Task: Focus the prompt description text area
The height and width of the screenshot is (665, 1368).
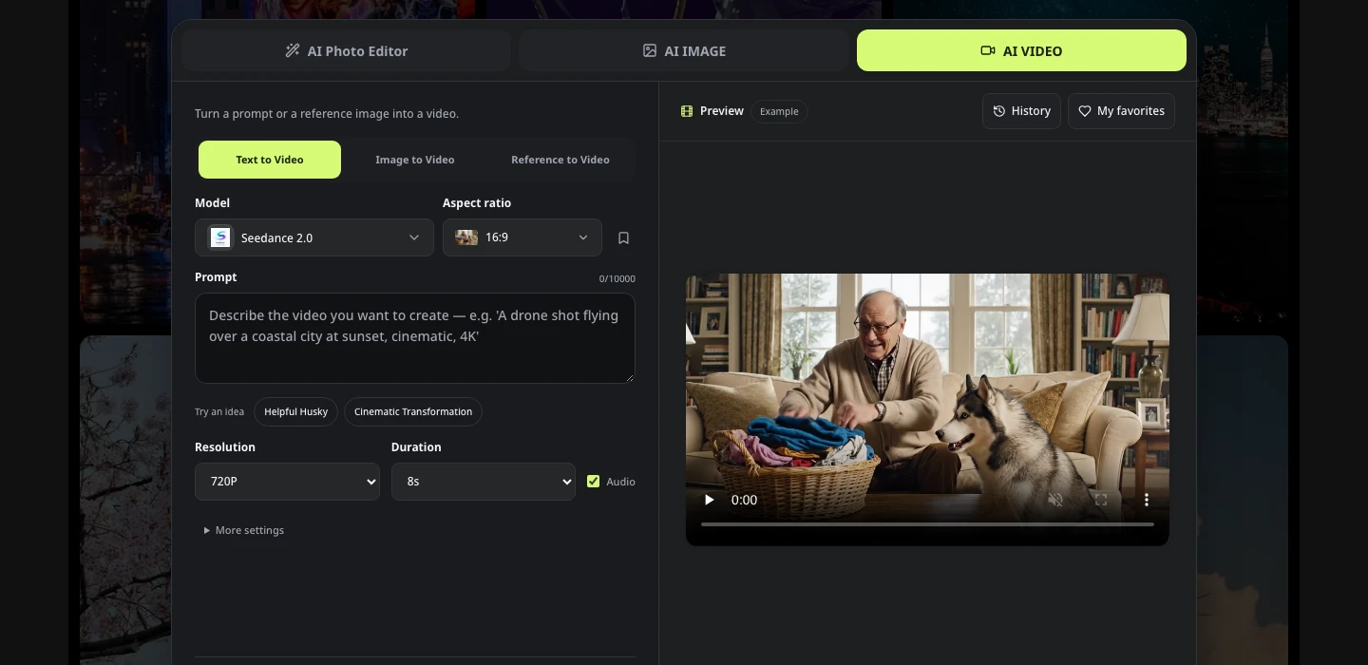Action: (x=415, y=338)
